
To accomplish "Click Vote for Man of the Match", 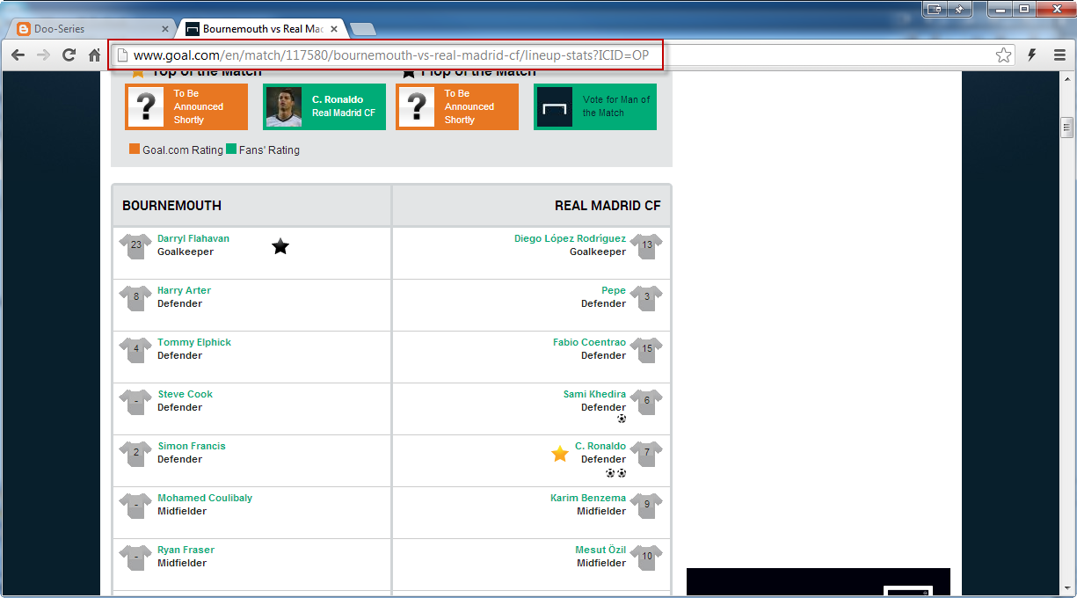I will pos(595,107).
